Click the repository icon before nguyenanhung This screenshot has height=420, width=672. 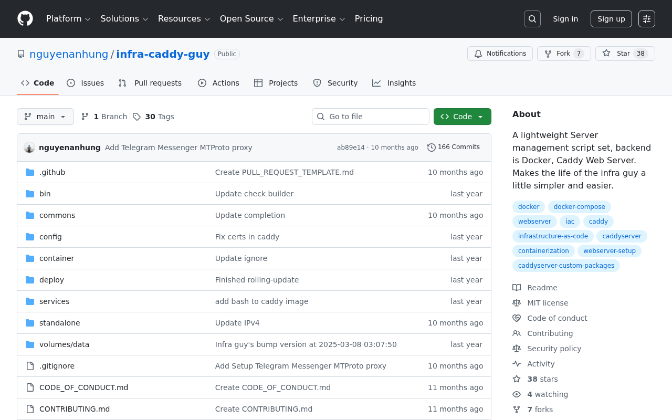(20, 54)
